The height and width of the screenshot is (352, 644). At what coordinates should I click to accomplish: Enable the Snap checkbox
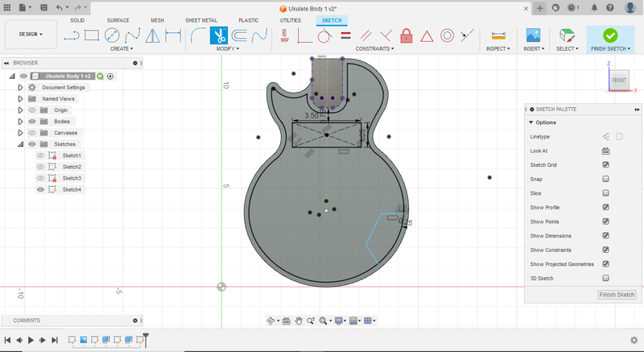[x=605, y=179]
